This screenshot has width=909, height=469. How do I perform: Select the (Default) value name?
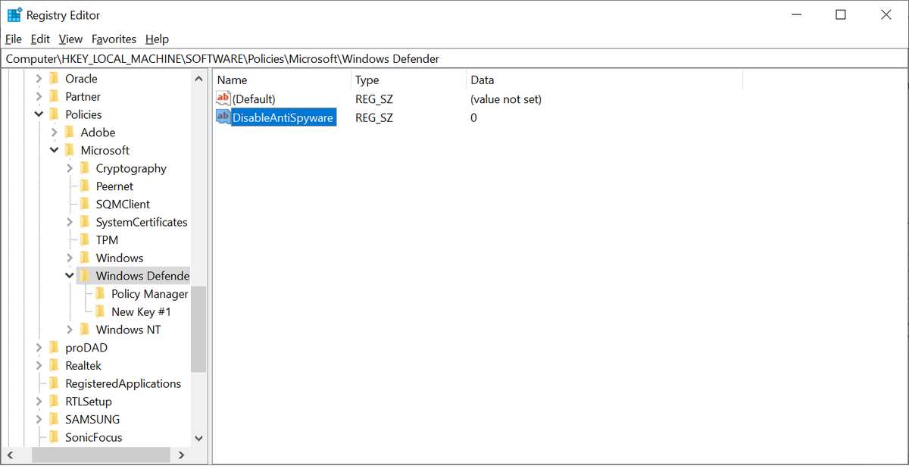click(254, 99)
